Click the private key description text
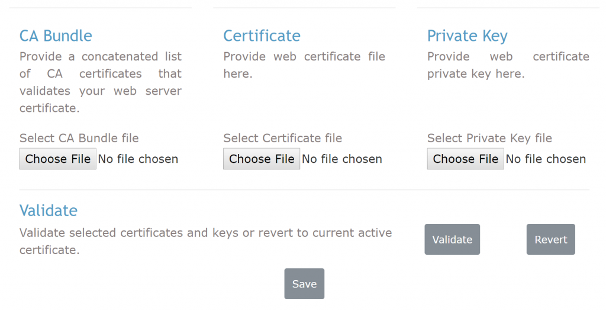The image size is (606, 311). 508,65
